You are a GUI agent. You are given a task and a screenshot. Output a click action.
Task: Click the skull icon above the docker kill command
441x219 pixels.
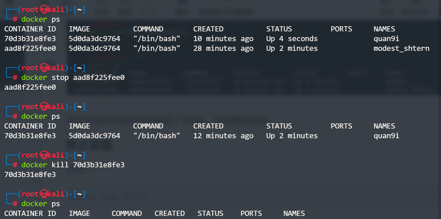44,155
